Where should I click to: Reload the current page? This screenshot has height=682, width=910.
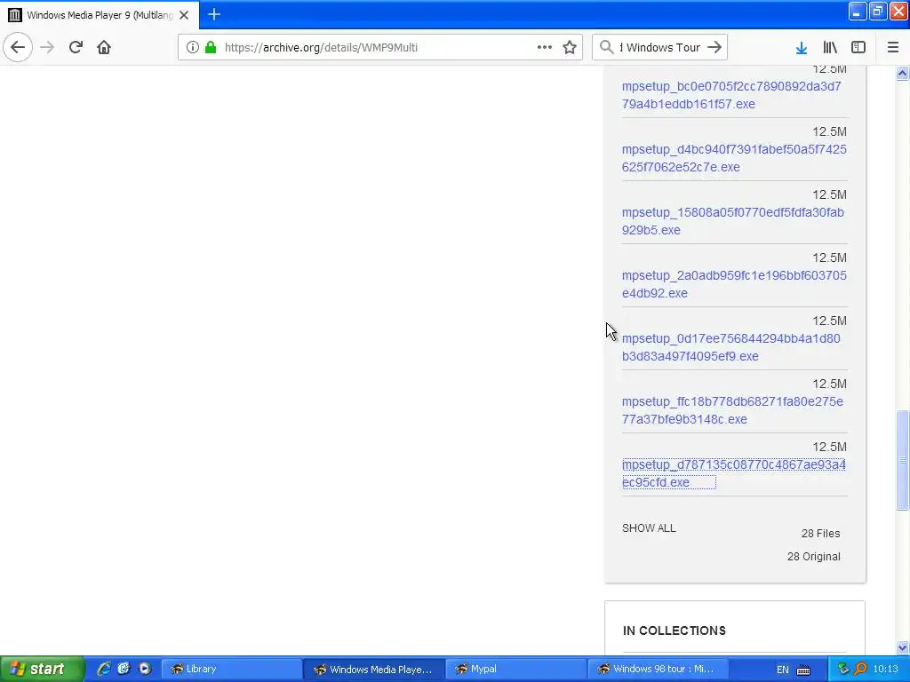click(x=76, y=47)
